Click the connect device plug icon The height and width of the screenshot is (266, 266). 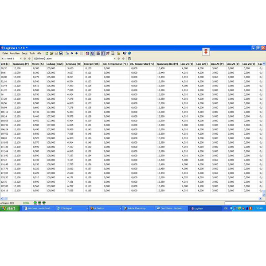pyautogui.click(x=67, y=54)
